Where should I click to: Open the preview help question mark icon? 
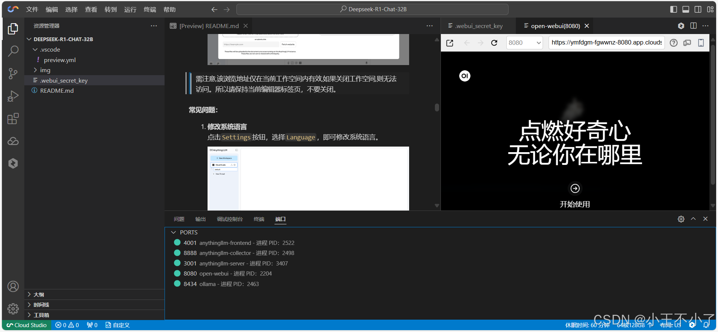tap(673, 43)
